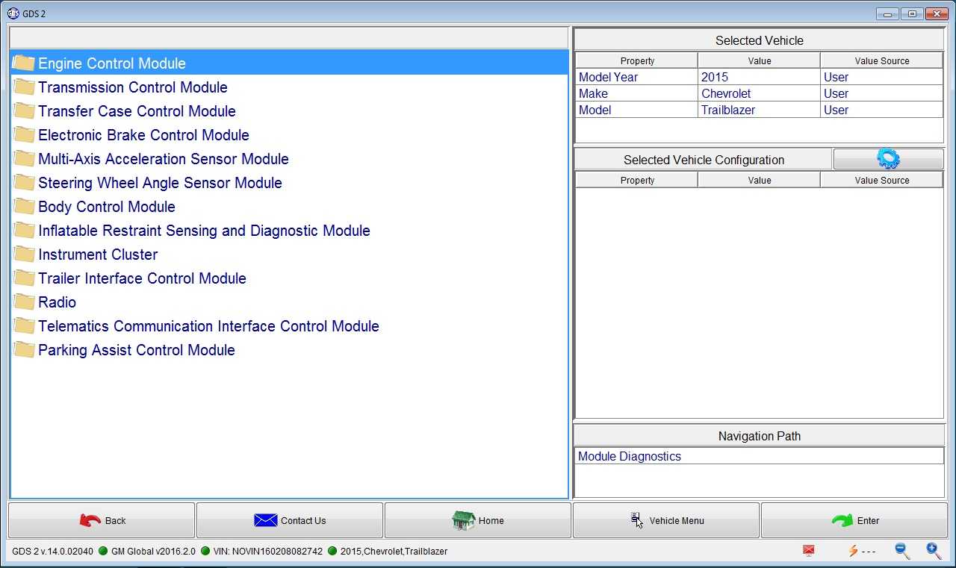Select Inflatable Restraint Sensing and Diagnostic Module text
Image resolution: width=956 pixels, height=568 pixels.
point(204,231)
